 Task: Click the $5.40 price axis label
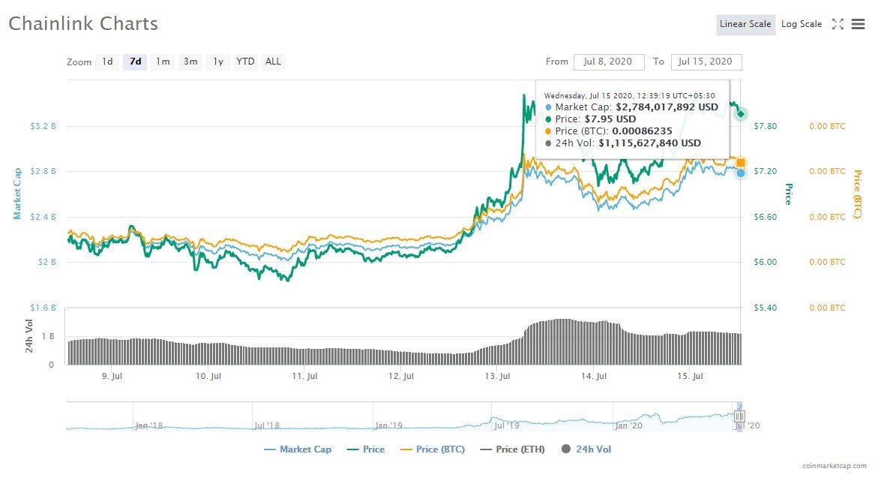point(766,308)
